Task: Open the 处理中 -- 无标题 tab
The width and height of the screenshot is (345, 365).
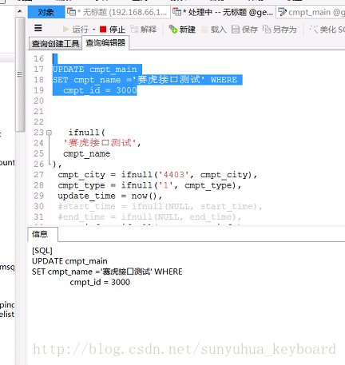Action: click(223, 12)
